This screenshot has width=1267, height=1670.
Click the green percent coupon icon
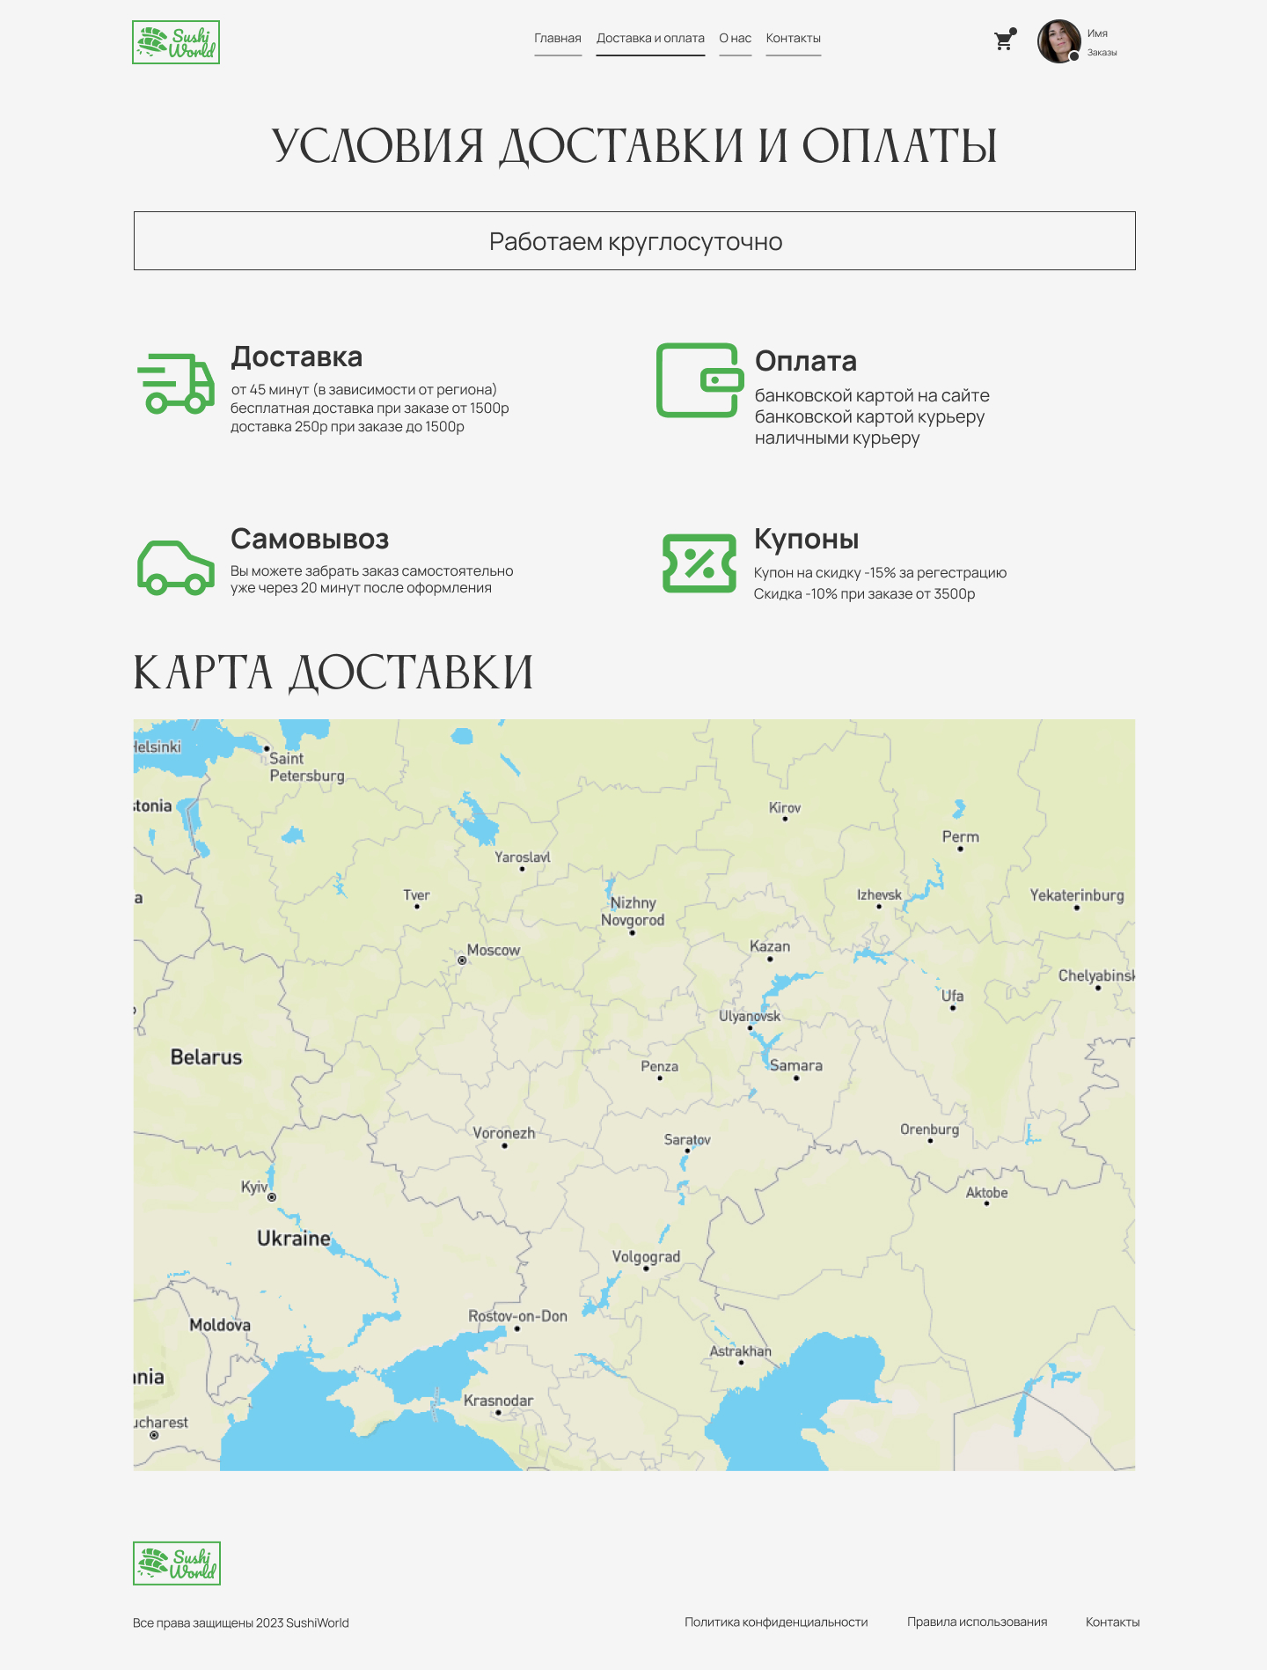[699, 563]
